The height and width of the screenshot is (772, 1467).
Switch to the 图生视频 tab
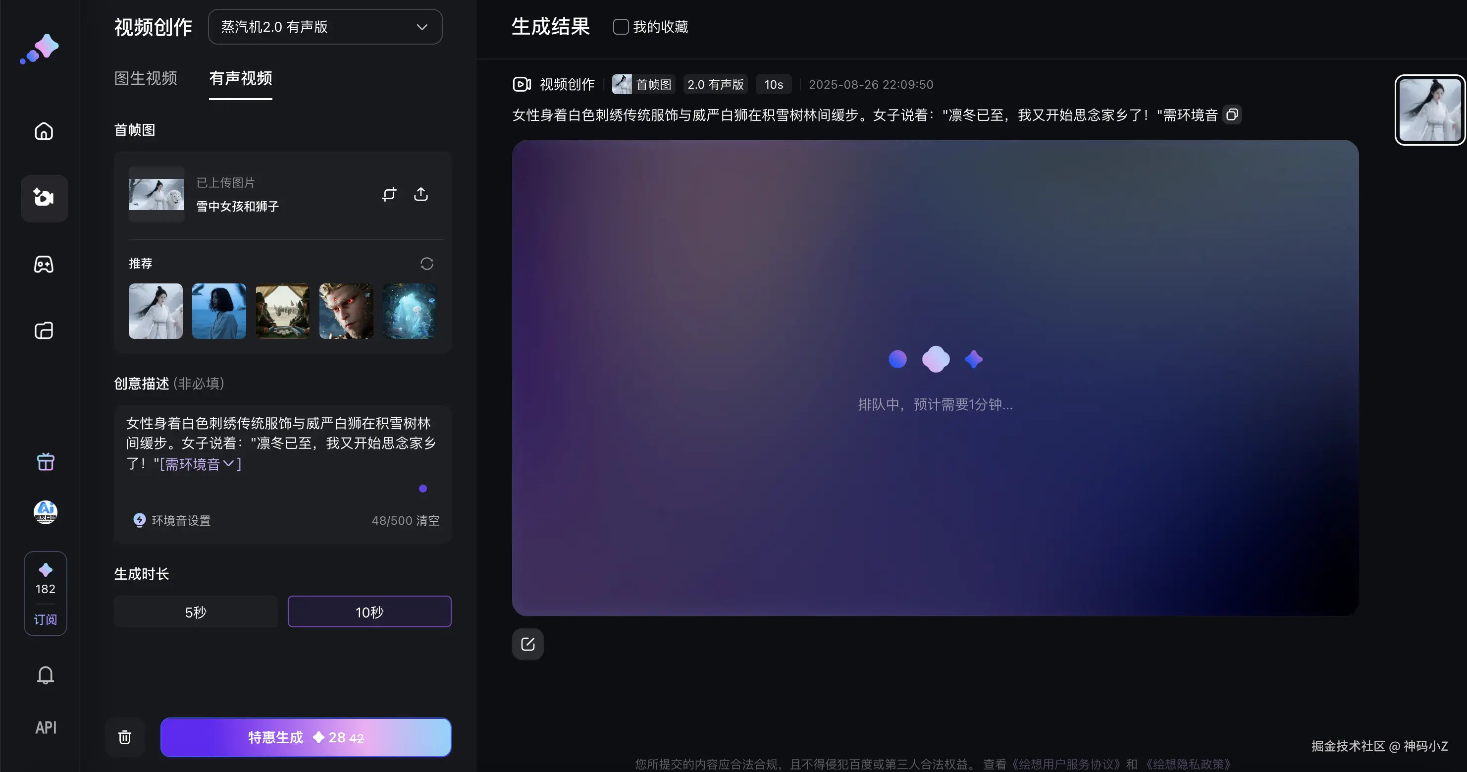coord(146,78)
